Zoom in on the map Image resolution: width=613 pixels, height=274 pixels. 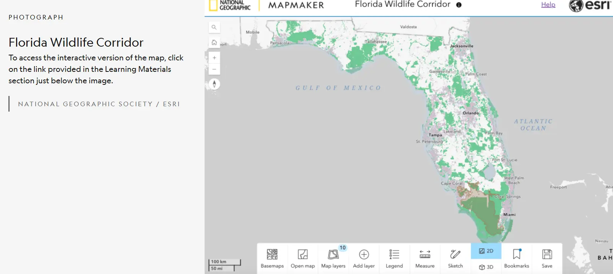(x=214, y=58)
